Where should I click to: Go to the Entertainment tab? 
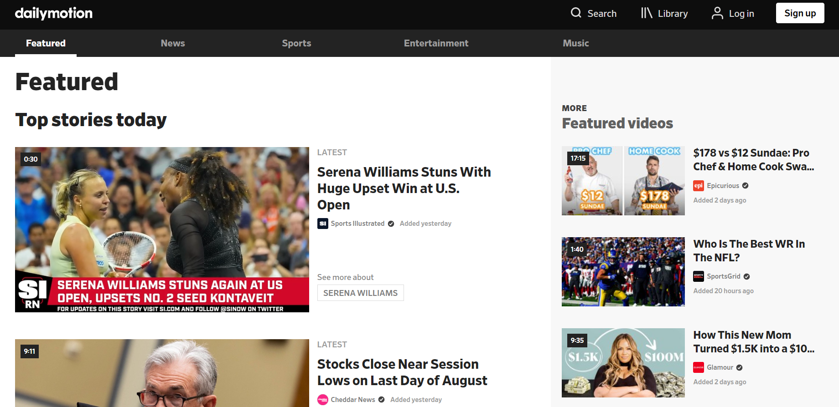pyautogui.click(x=436, y=43)
